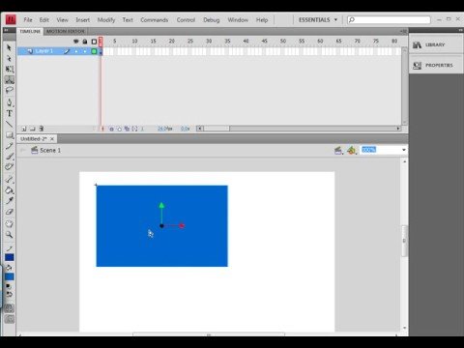Open the Debug menu
Screen dimensions: 464x348
coord(212,20)
